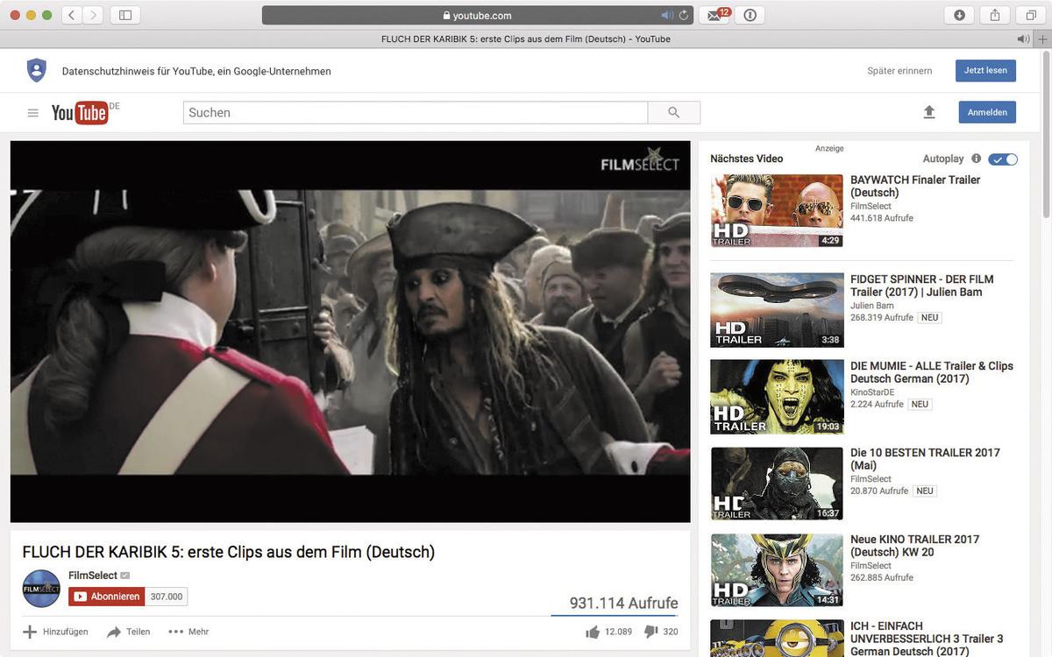Click Teilen to share the video

point(129,632)
